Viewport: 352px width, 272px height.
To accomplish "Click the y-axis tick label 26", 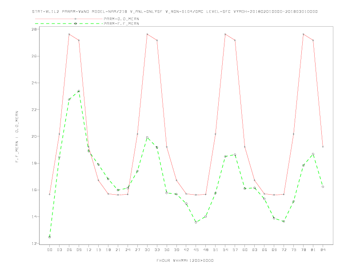I will point(35,56).
